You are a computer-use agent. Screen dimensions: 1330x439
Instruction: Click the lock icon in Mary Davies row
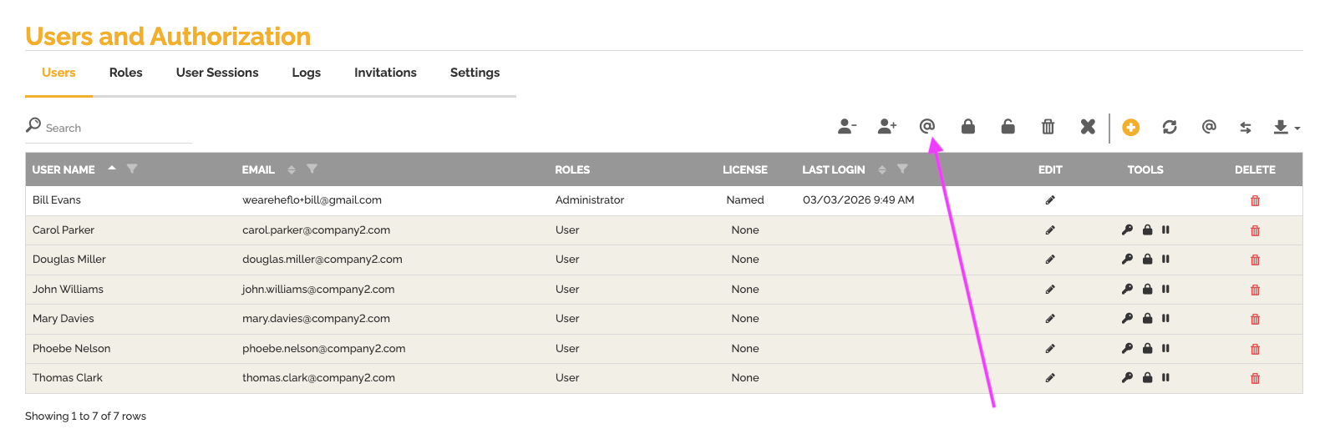(x=1148, y=319)
